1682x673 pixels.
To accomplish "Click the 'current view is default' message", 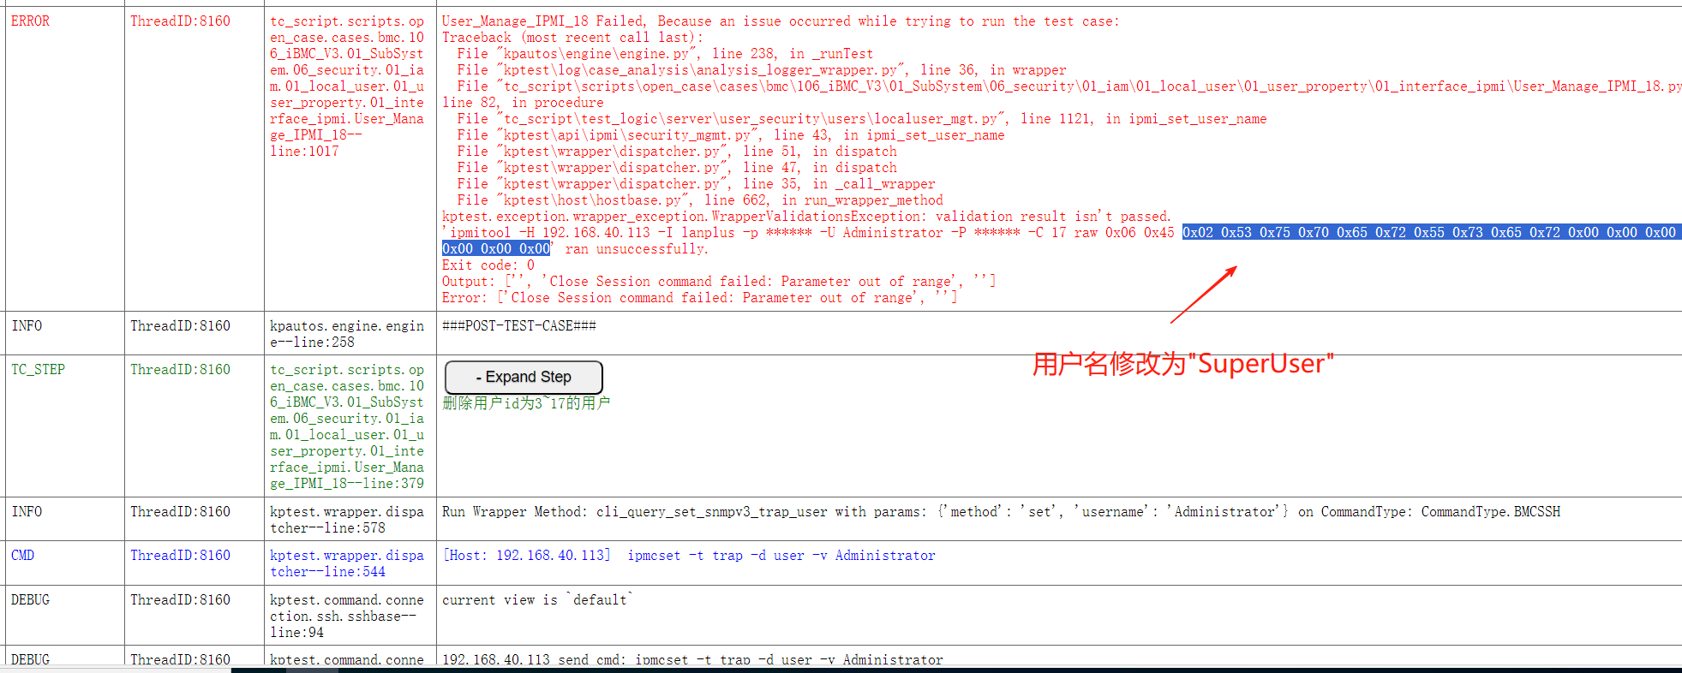I will pyautogui.click(x=537, y=600).
